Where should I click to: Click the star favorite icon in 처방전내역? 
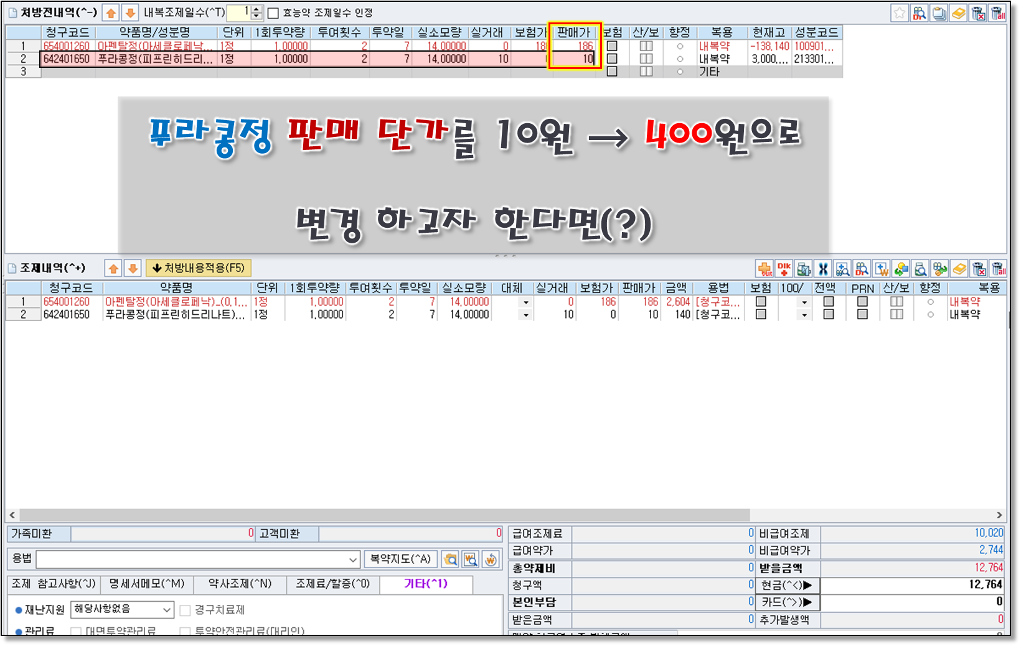[x=900, y=13]
